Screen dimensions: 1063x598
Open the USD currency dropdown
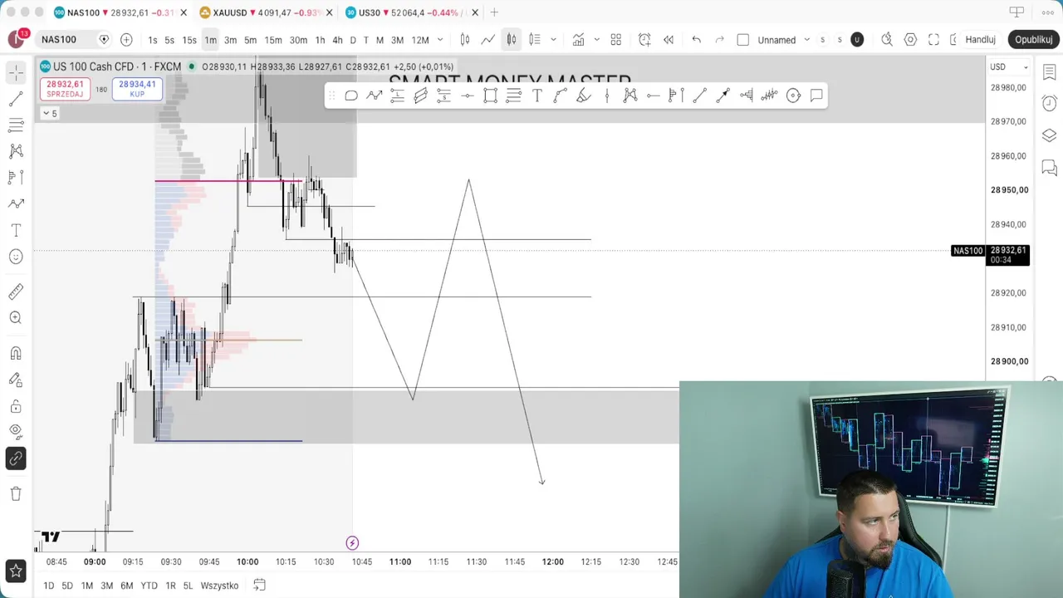point(1008,66)
